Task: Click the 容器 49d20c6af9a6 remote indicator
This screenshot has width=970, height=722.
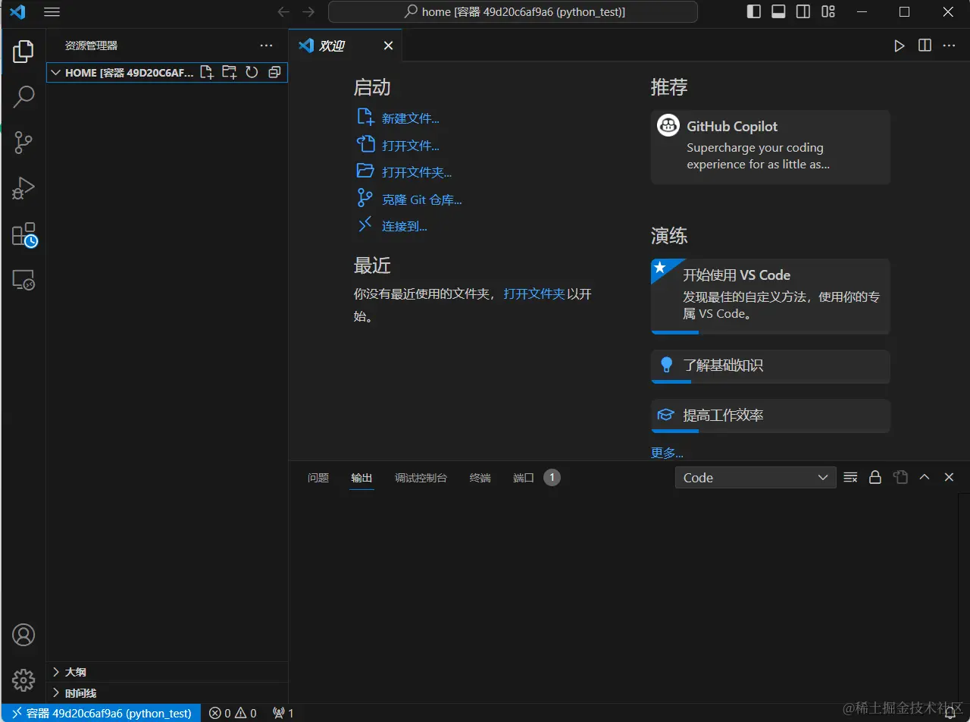Action: coord(101,713)
